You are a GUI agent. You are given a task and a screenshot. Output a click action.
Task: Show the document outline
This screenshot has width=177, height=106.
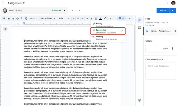pyautogui.click(x=5, y=29)
